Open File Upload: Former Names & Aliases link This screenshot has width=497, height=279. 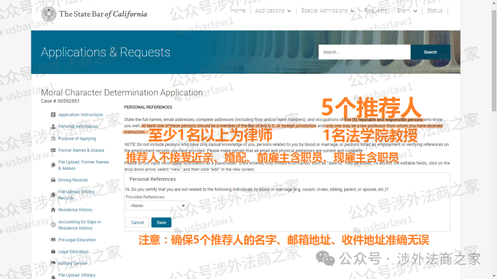84,165
